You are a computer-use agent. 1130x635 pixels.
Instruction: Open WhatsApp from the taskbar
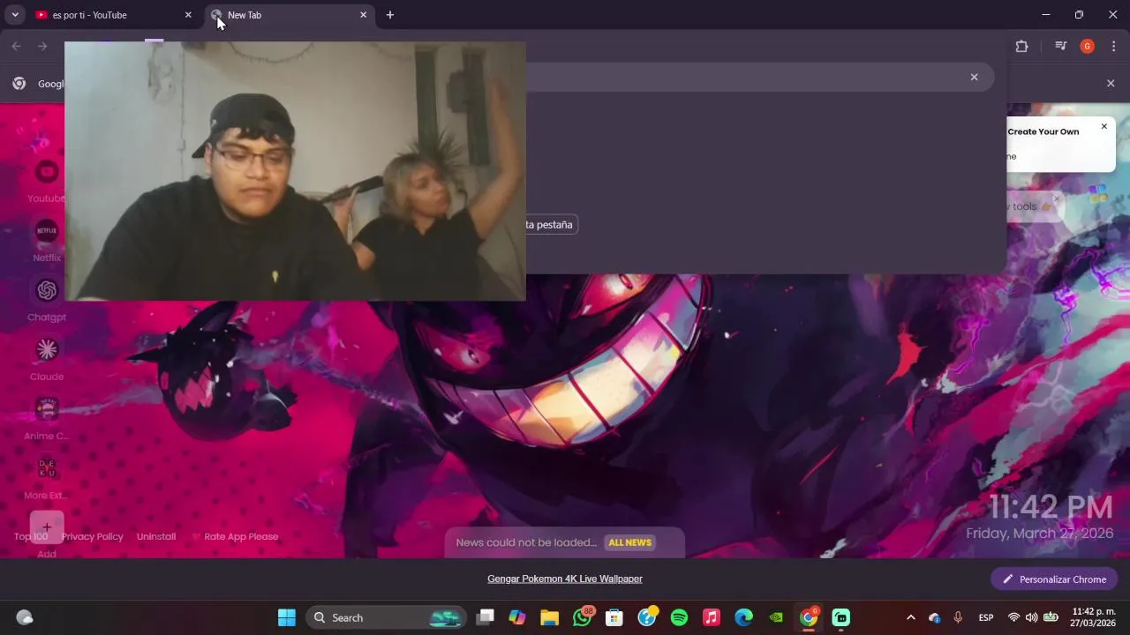coord(582,617)
